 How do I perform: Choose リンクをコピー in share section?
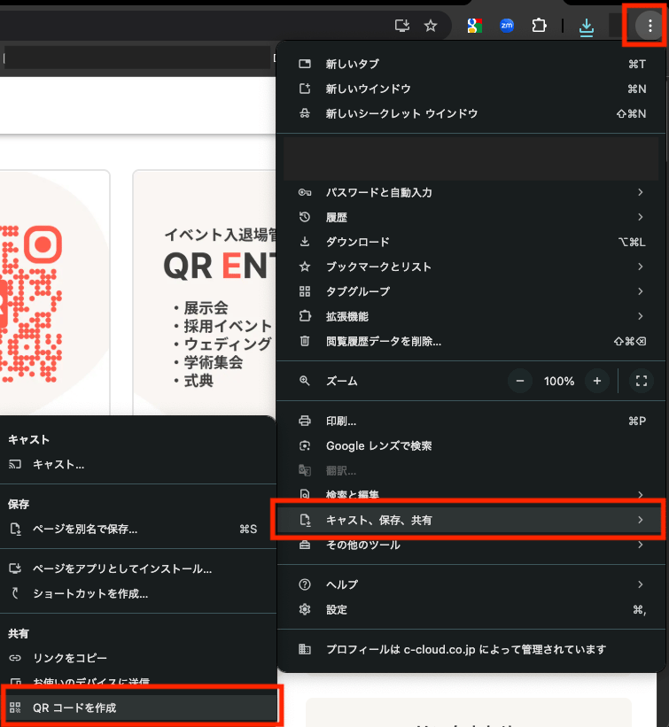[138, 658]
